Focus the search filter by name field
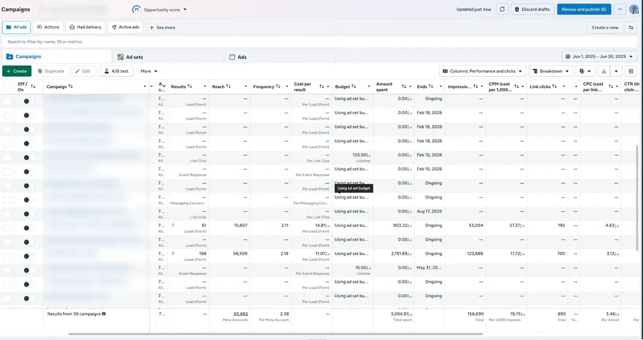 click(320, 42)
